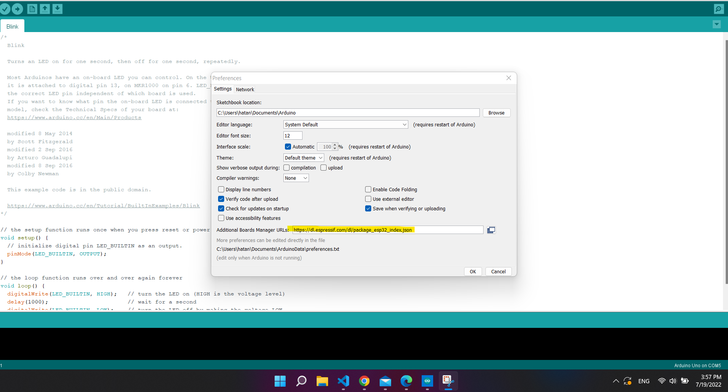Click the 'by Scott Fitzgerald' comment line
Viewport: 728px width, 392px height.
[40, 142]
